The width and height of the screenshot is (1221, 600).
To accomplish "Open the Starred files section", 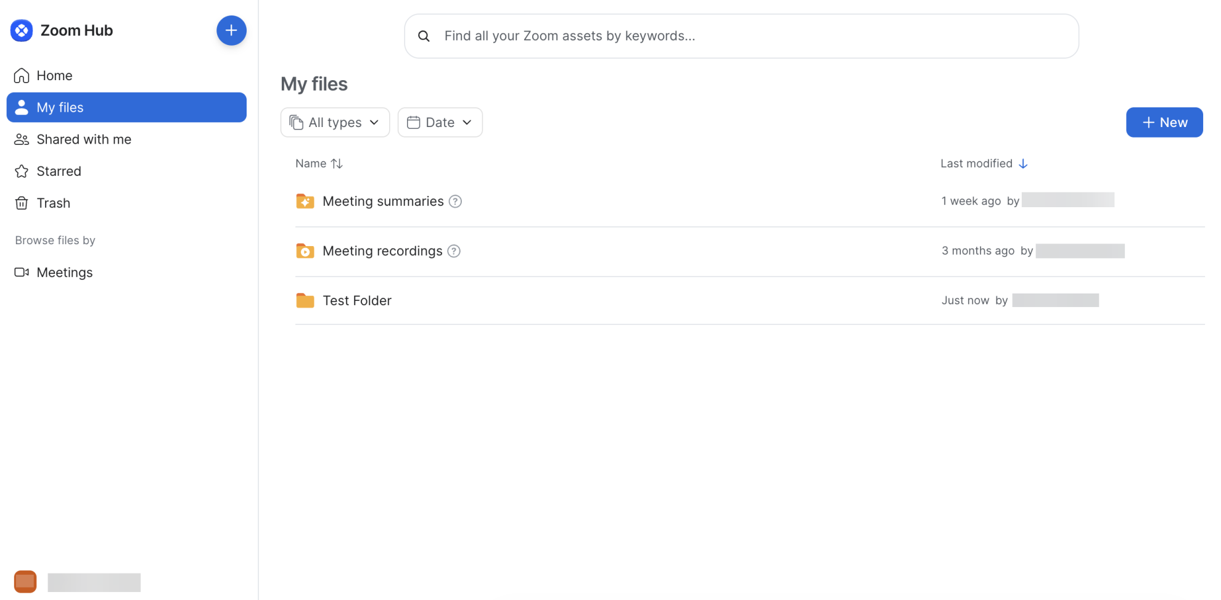I will (59, 171).
